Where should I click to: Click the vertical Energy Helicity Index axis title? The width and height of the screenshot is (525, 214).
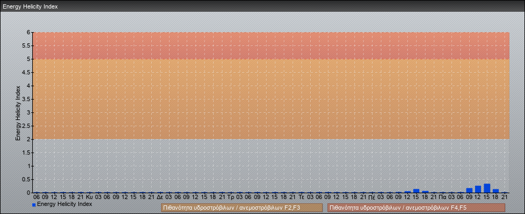(18, 113)
